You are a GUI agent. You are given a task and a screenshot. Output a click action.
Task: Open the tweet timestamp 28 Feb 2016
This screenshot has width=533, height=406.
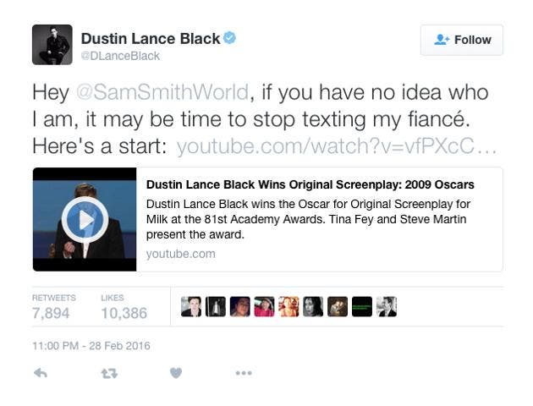point(91,346)
